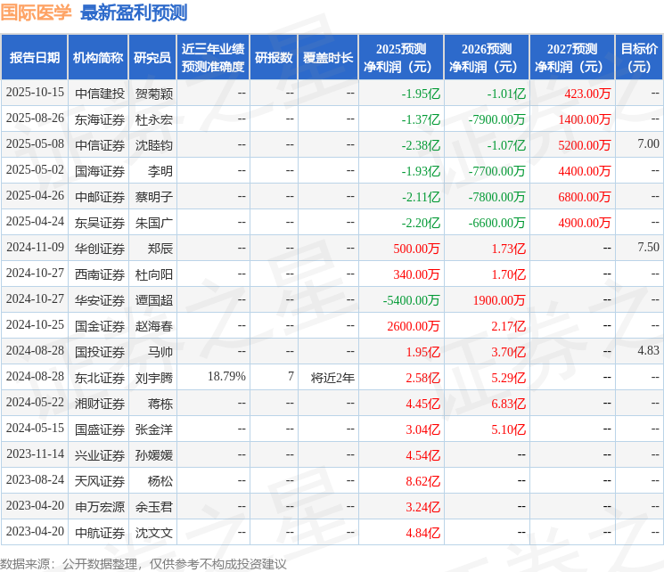The image size is (664, 572).
Task: Click the 报告日期 column header
Action: click(34, 58)
